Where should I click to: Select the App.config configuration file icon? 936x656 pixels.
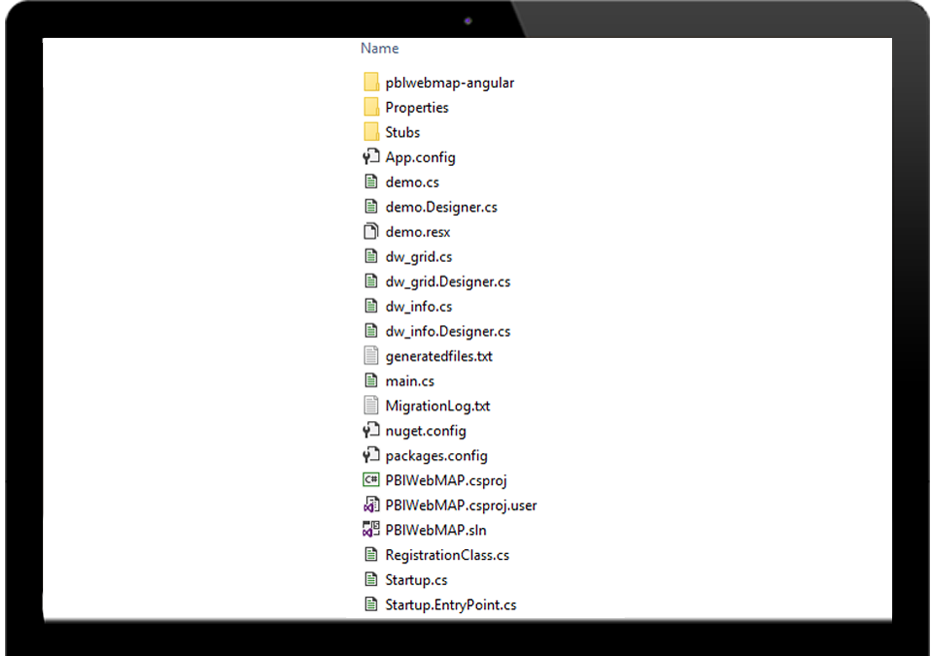(371, 157)
